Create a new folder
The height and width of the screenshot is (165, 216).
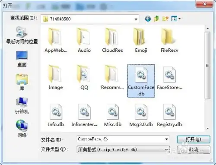pos(165,19)
